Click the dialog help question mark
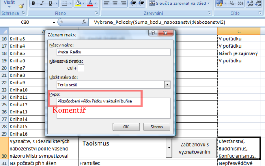 pos(153,33)
